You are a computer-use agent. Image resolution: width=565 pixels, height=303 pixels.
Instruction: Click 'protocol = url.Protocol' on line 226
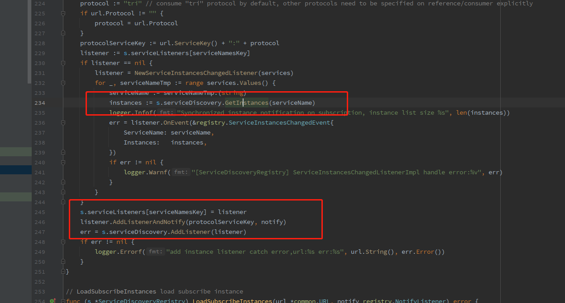136,23
